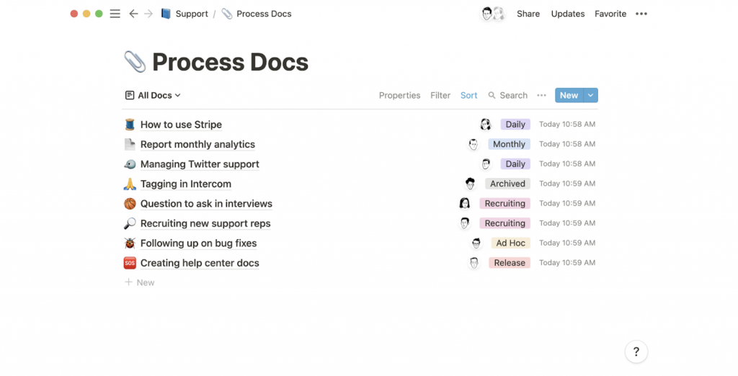Click Recruiting tag on Question to ask row
738x376 pixels.
pyautogui.click(x=505, y=203)
